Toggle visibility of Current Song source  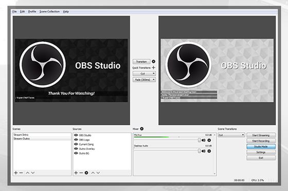[76, 144]
